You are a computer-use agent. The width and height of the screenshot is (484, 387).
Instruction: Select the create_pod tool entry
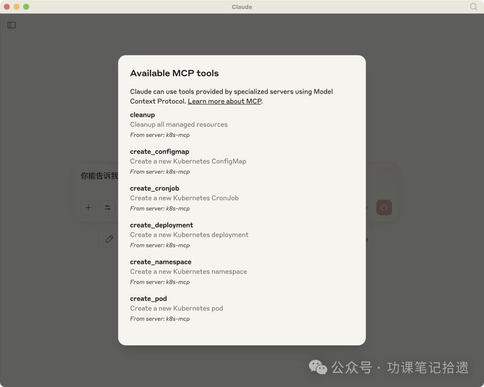point(148,298)
